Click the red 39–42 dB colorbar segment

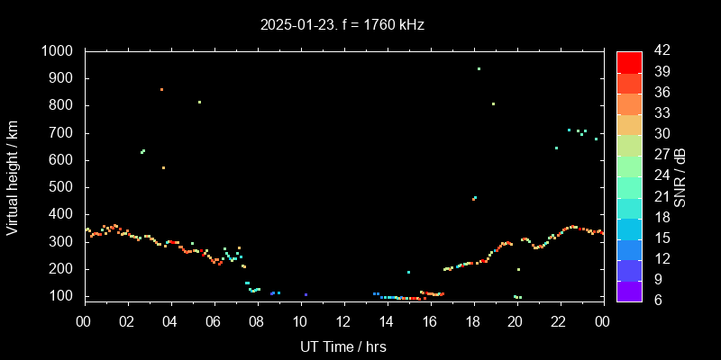click(629, 61)
